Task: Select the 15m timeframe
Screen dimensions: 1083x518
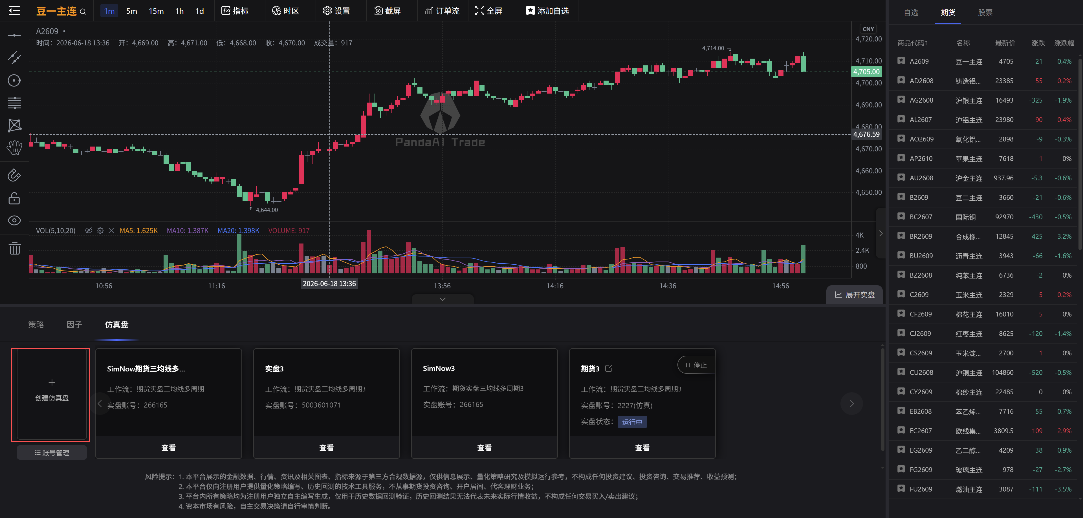Action: pyautogui.click(x=156, y=11)
